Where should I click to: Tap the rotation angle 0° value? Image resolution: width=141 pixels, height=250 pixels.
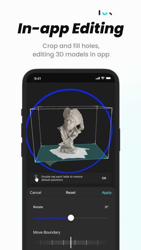(107, 207)
